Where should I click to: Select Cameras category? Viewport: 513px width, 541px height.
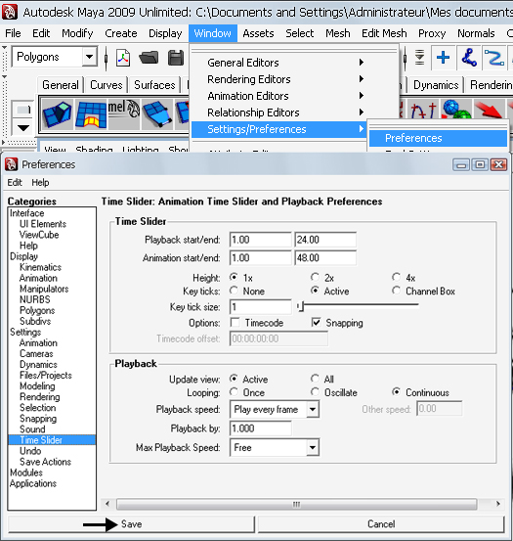(x=36, y=353)
